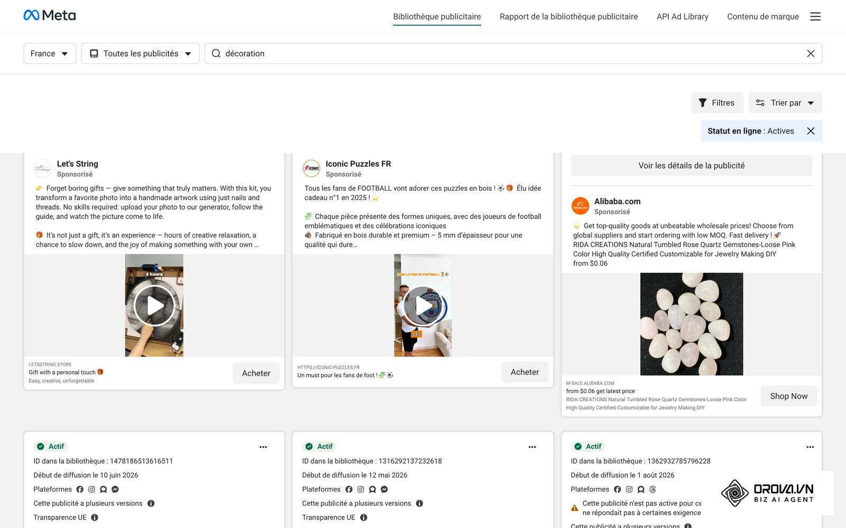Click the Meta logo
846x528 pixels.
point(50,15)
